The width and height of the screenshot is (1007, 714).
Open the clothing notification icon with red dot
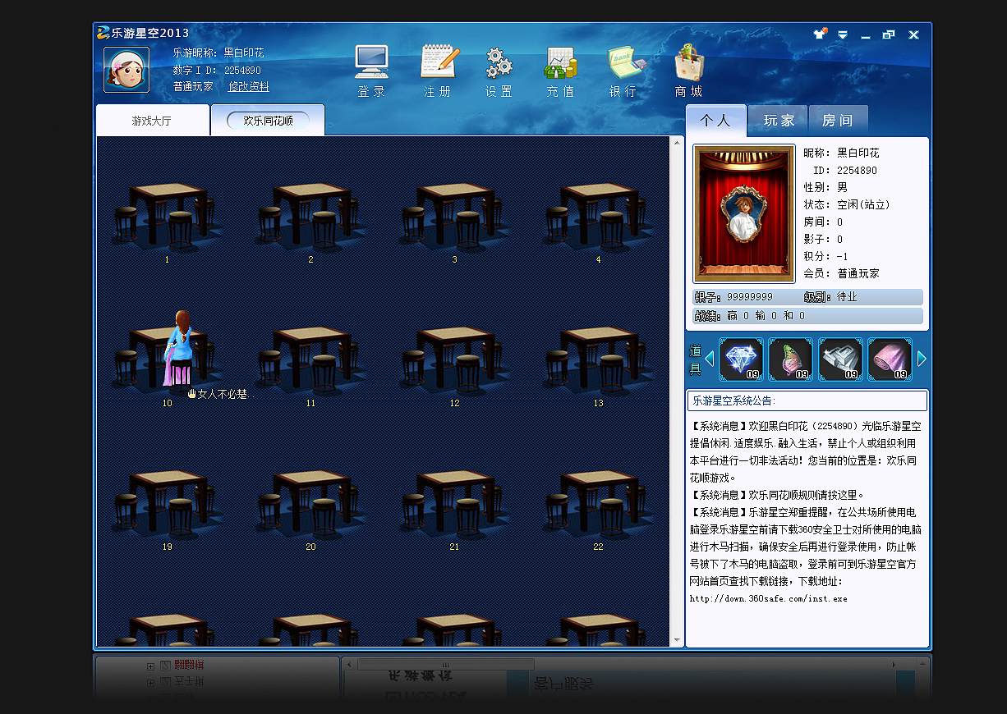point(819,34)
